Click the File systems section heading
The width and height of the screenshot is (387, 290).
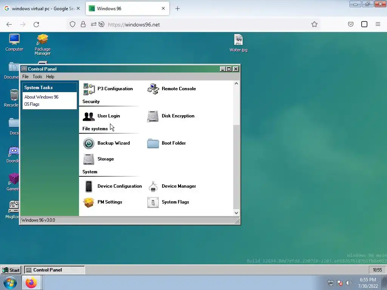pyautogui.click(x=95, y=129)
